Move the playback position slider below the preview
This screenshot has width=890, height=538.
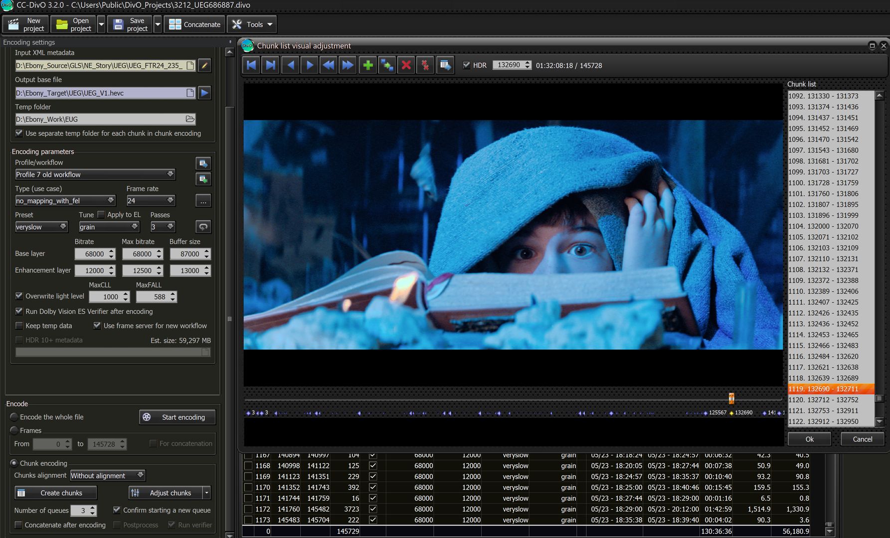point(731,399)
